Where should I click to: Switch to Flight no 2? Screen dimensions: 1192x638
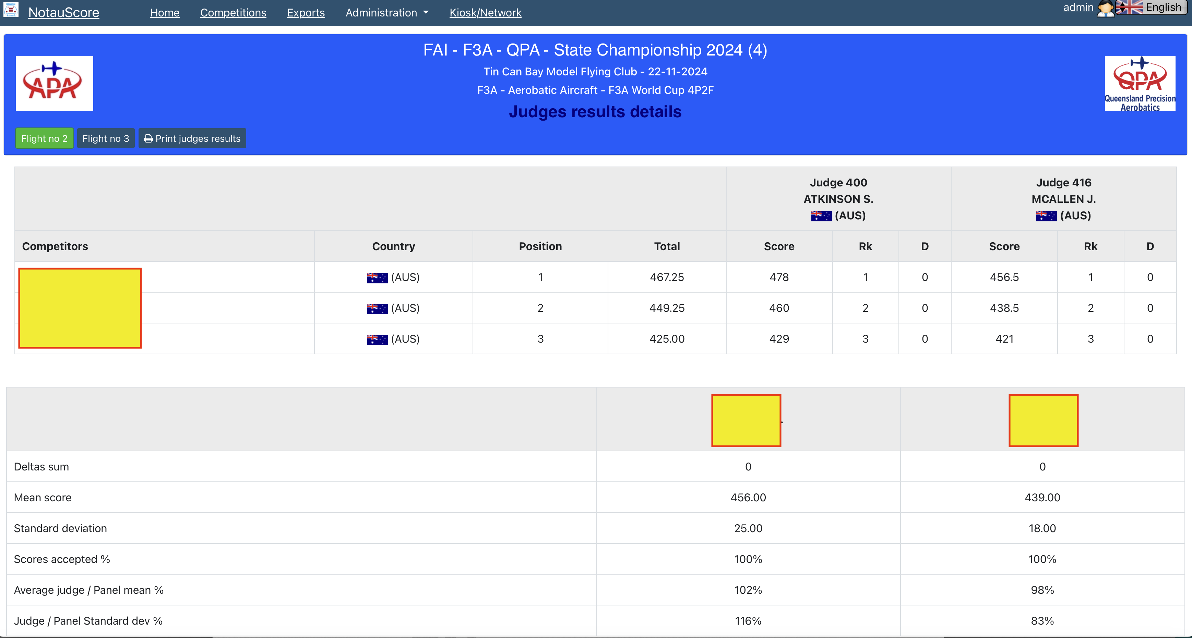pos(44,138)
